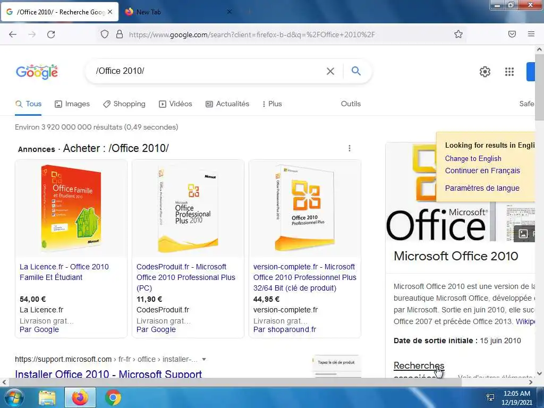Click the 44,95 € price
Viewport: 544px width, 408px height.
pos(267,299)
